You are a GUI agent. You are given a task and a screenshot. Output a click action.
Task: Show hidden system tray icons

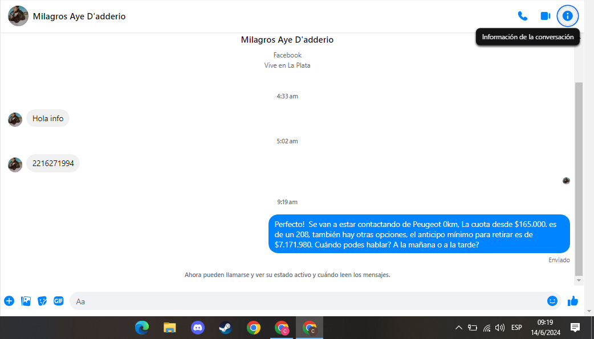pyautogui.click(x=458, y=327)
